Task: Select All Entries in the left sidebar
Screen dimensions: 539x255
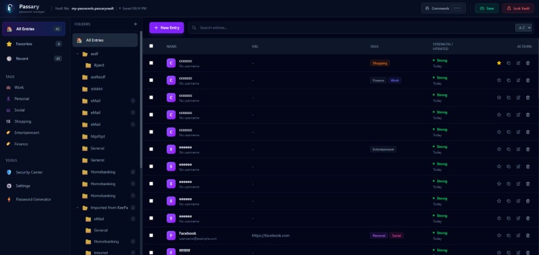Action: pyautogui.click(x=34, y=29)
